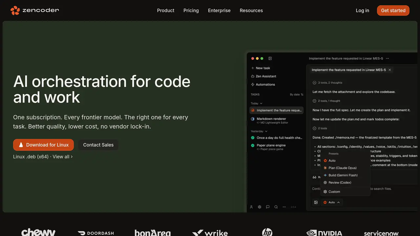This screenshot has width=420, height=236.
Task: Open the daily full health check task
Action: (276, 138)
